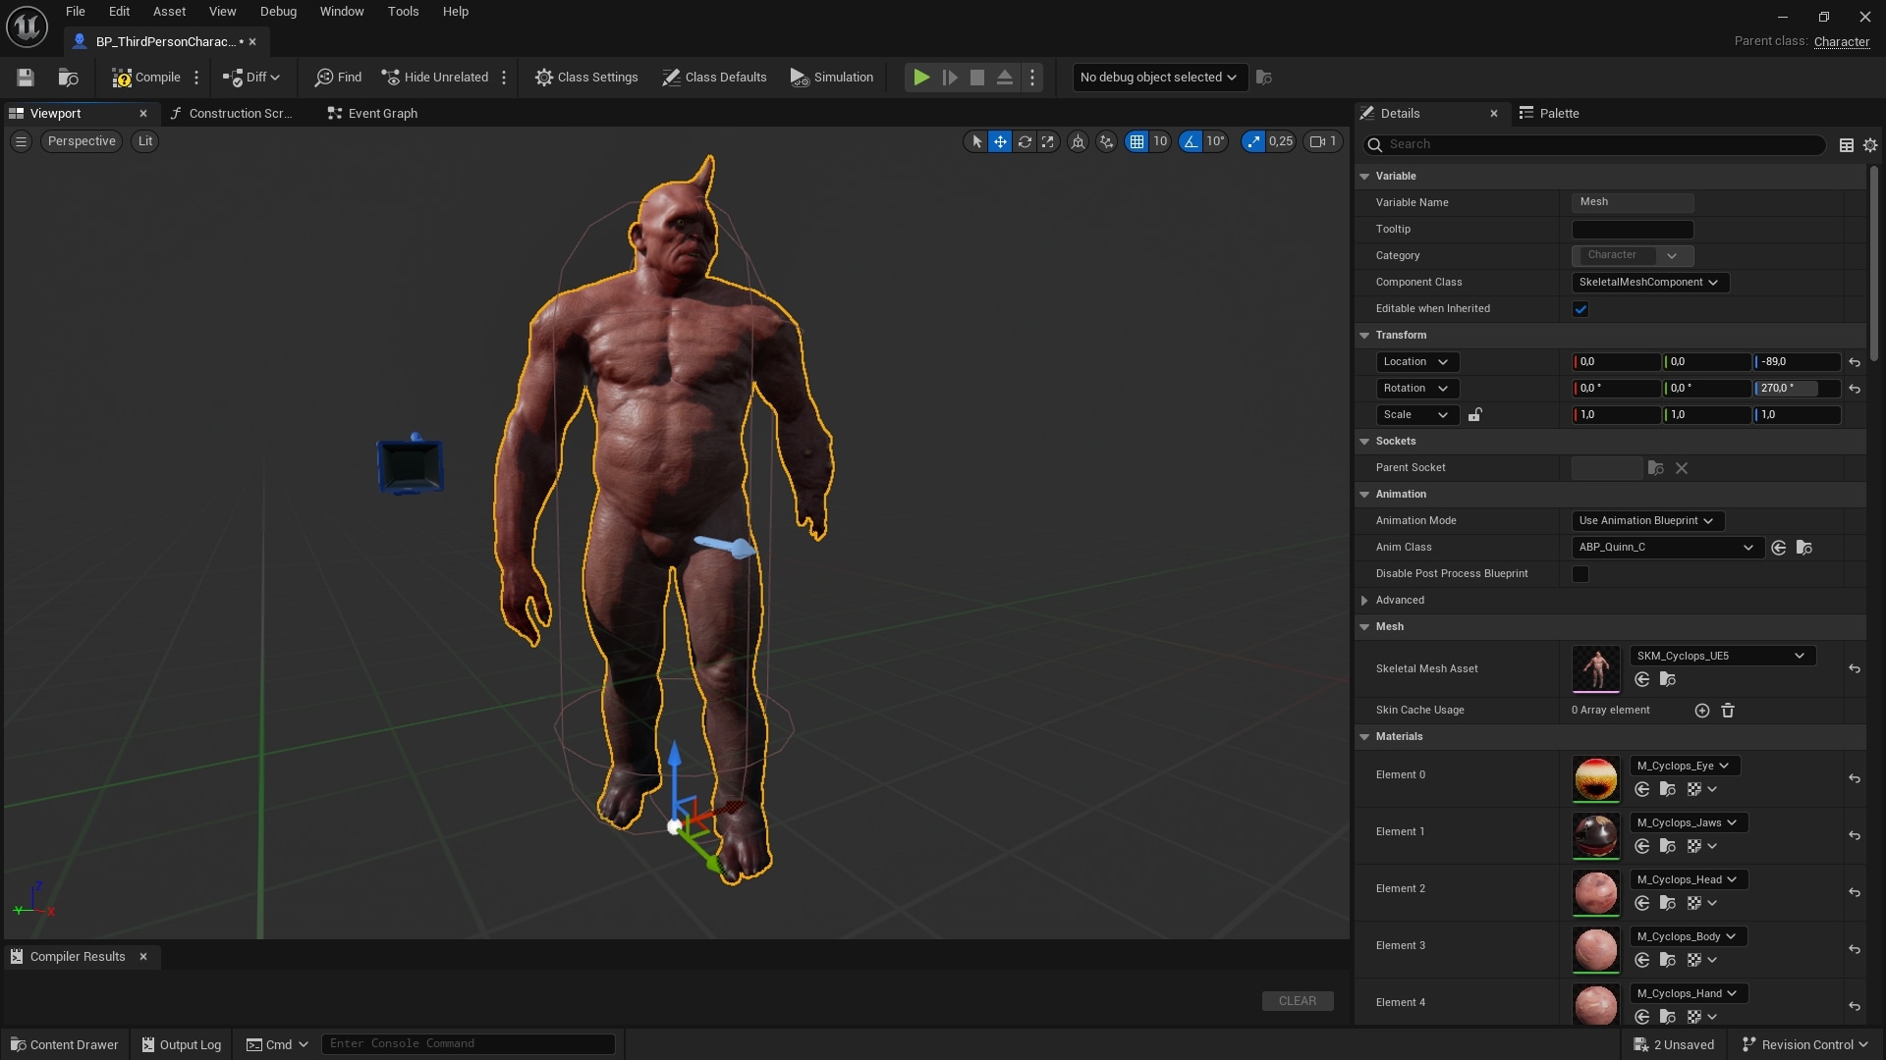Open the parent class Character link

pyautogui.click(x=1842, y=42)
